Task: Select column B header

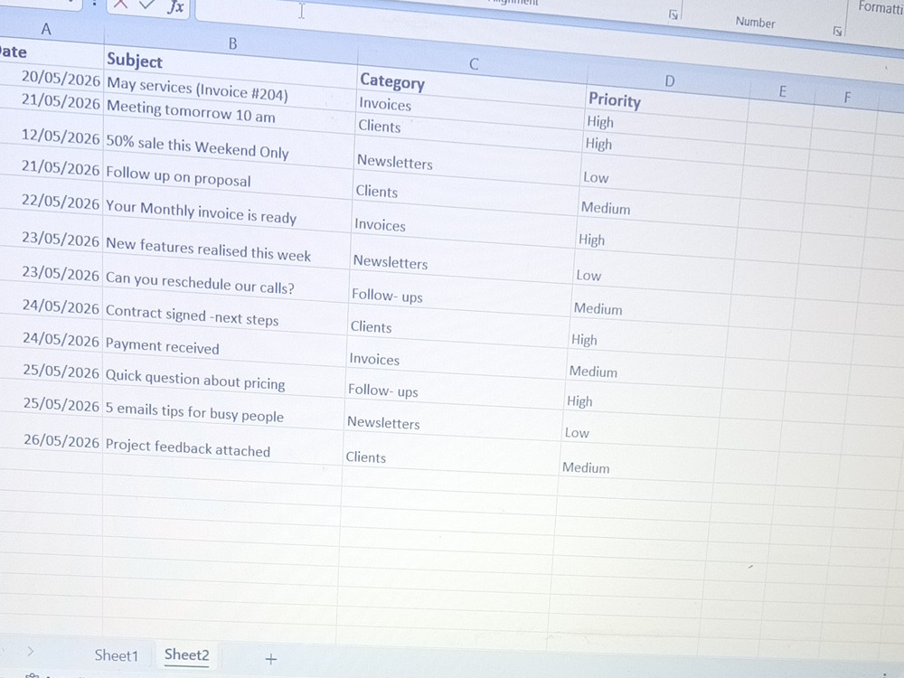Action: tap(232, 43)
